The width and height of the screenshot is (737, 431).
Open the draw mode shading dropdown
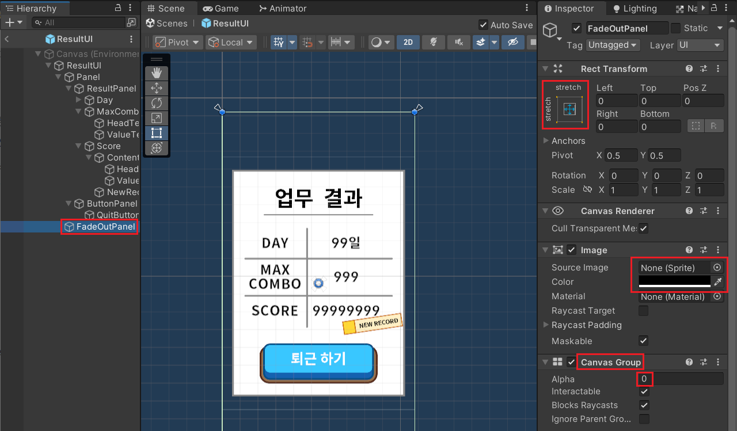381,42
